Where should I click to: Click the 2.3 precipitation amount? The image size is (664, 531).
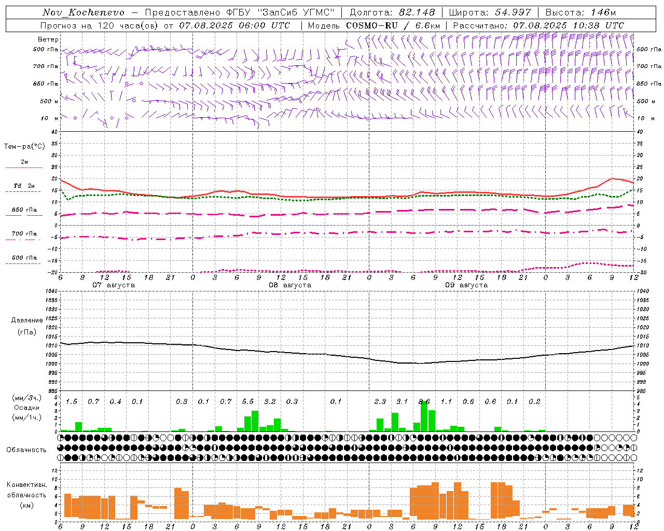click(380, 402)
